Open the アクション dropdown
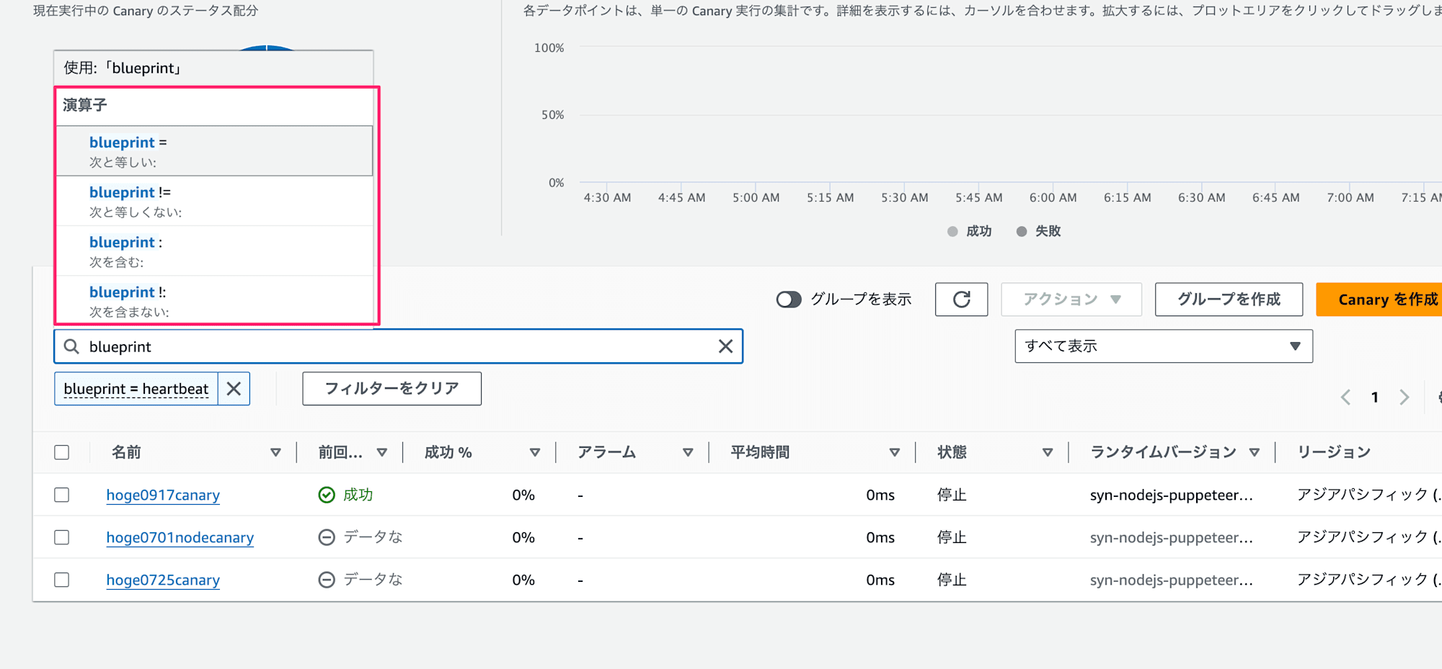The width and height of the screenshot is (1442, 669). coord(1071,299)
